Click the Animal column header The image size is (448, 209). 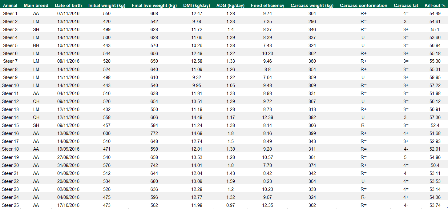coord(10,6)
